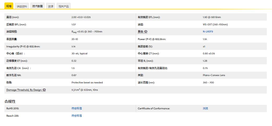
Task: Select the 技术数据 tab
Action: pos(38,6)
